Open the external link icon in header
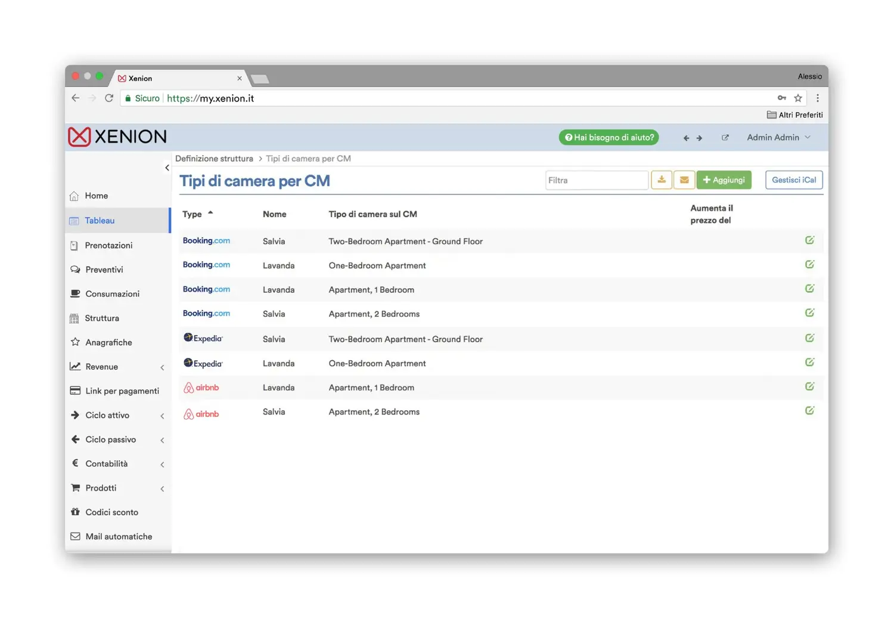Viewport: 894px width, 619px height. click(725, 138)
